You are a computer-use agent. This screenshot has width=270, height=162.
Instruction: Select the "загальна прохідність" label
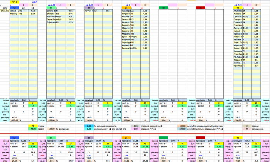[x=106, y=126]
